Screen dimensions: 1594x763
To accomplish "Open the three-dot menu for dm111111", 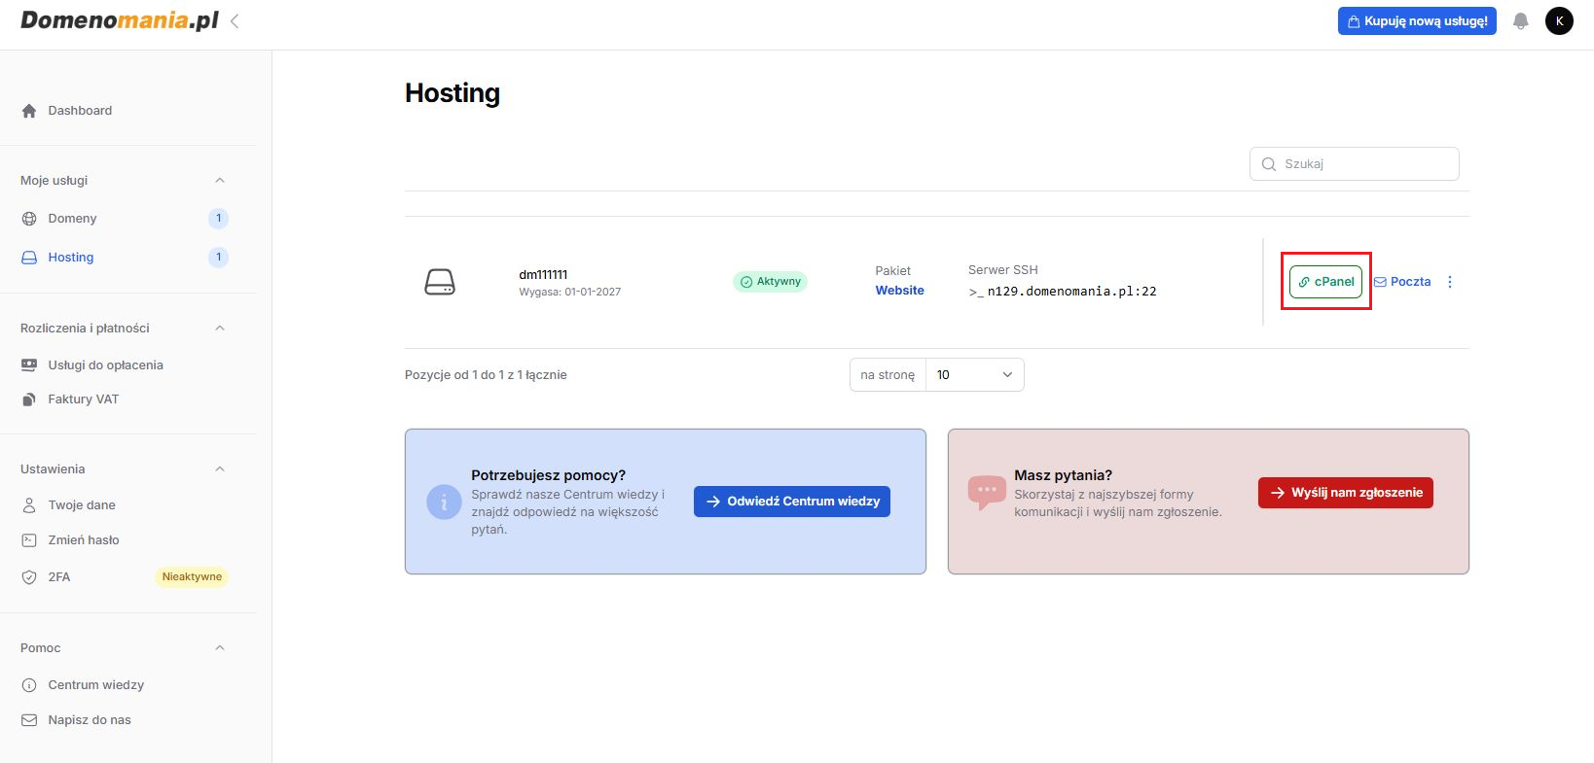I will pos(1450,282).
